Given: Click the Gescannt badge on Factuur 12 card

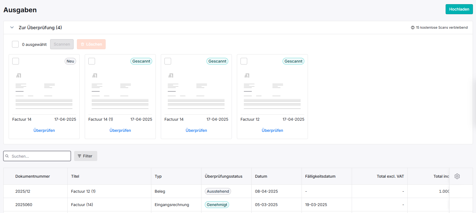Looking at the screenshot, I should pyautogui.click(x=293, y=61).
